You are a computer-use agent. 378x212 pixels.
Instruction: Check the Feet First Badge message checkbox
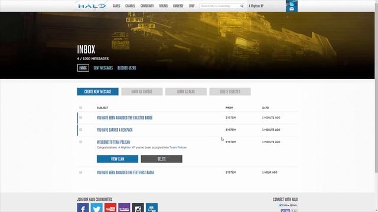[80, 173]
